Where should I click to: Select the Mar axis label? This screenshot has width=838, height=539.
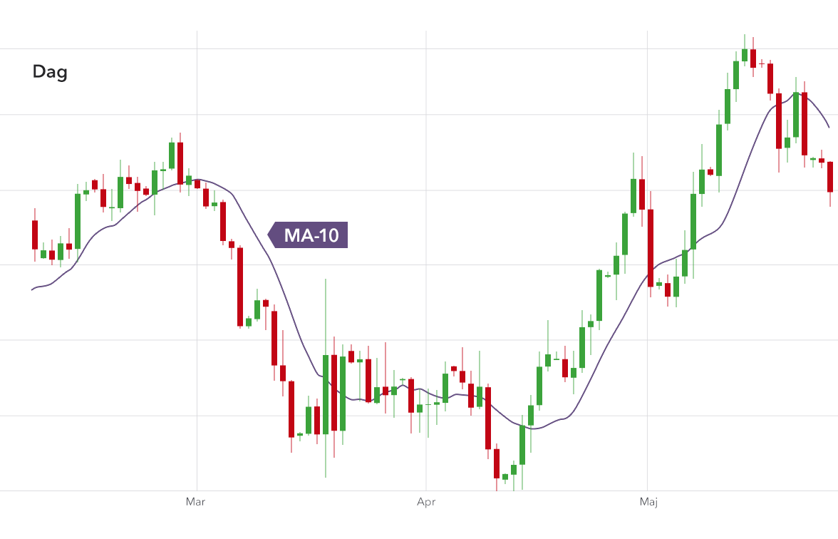tap(195, 502)
